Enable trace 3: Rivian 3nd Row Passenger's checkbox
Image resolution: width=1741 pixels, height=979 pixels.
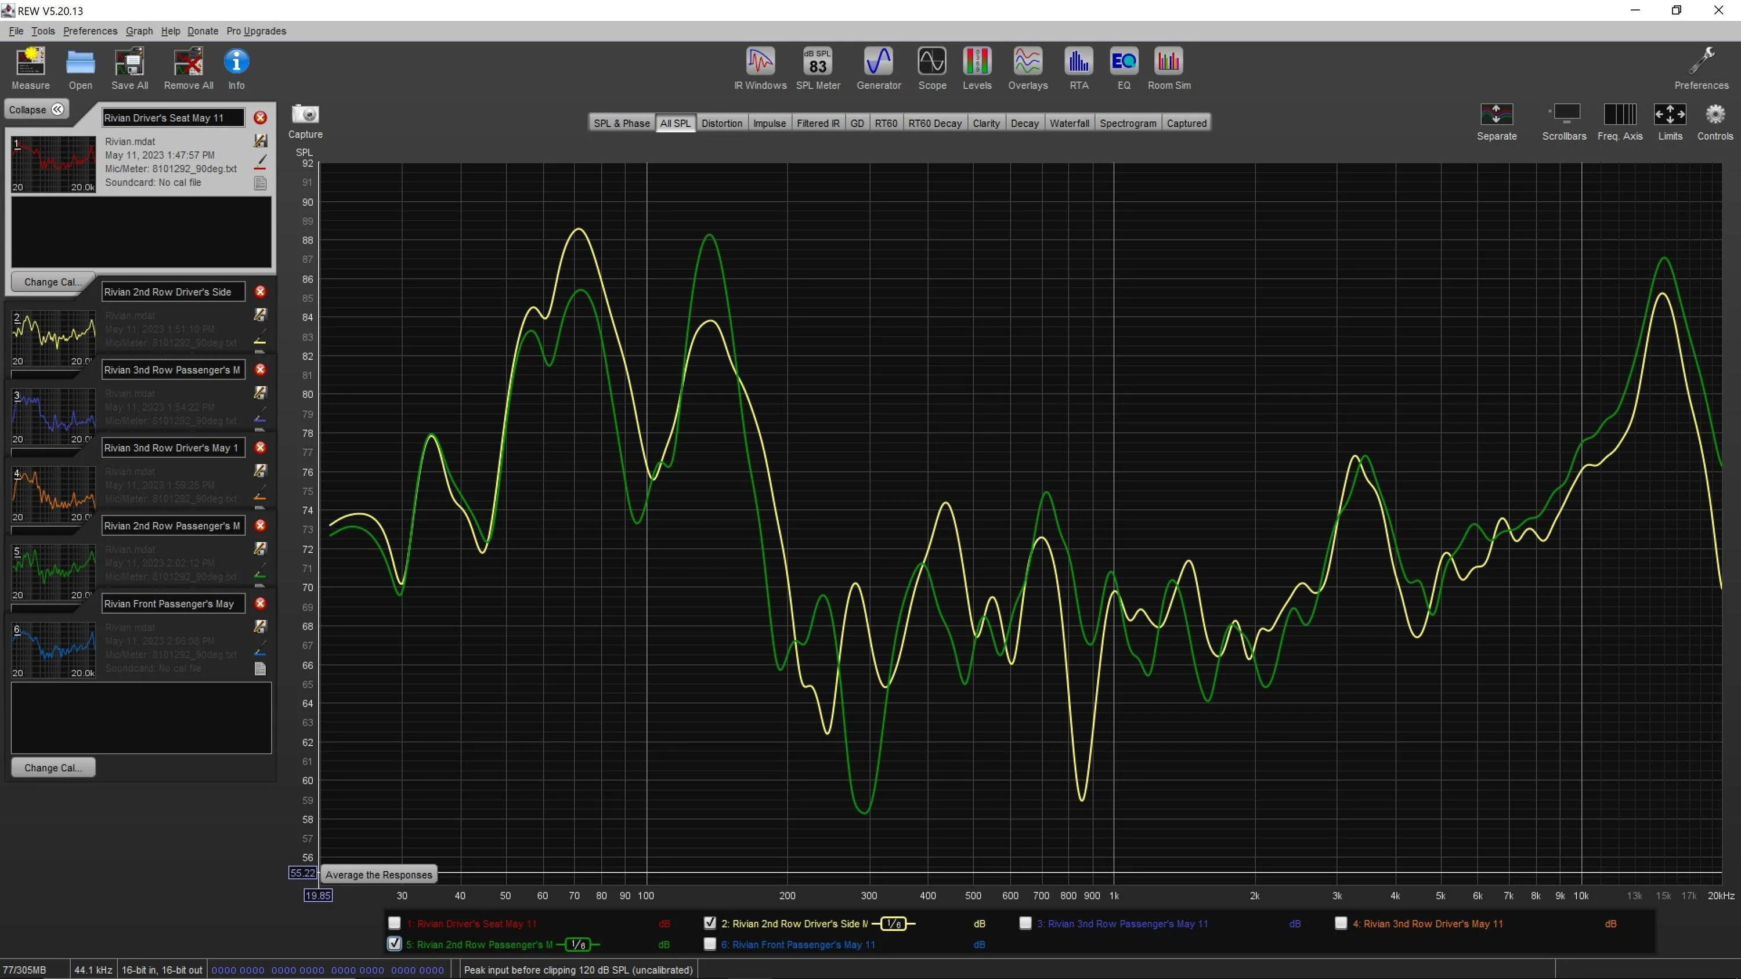click(1025, 923)
